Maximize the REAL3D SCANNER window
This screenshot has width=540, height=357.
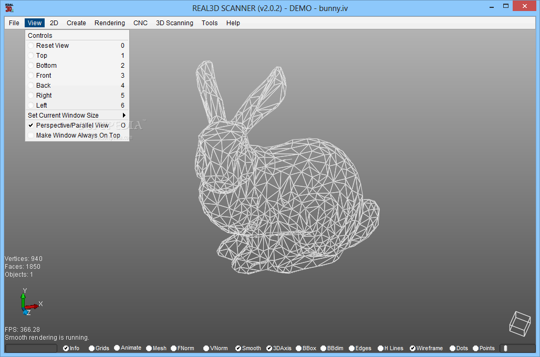pyautogui.click(x=505, y=6)
